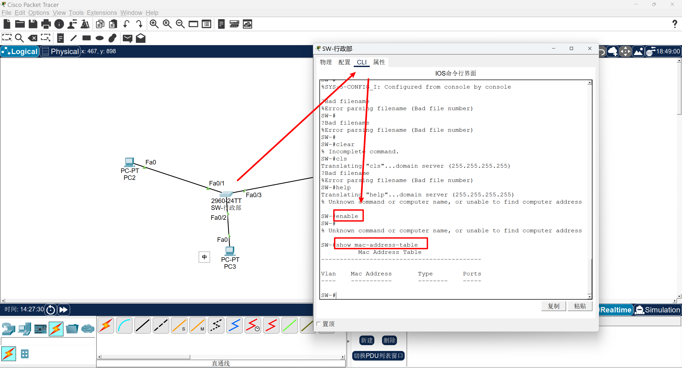Open a file using the folder icon
The width and height of the screenshot is (682, 368).
(x=20, y=24)
